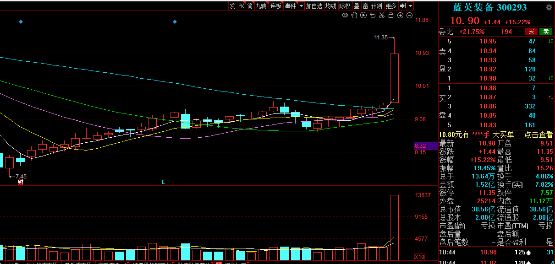This screenshot has height=264, width=555.
Task: Click stock name 蓝英装备 300293
Action: [x=490, y=7]
